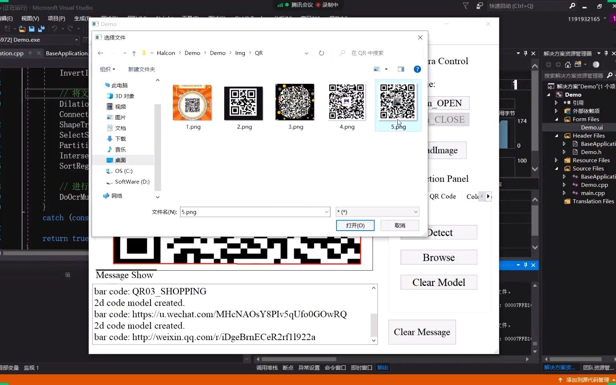Click the file name input showing 5.png

tap(252, 212)
